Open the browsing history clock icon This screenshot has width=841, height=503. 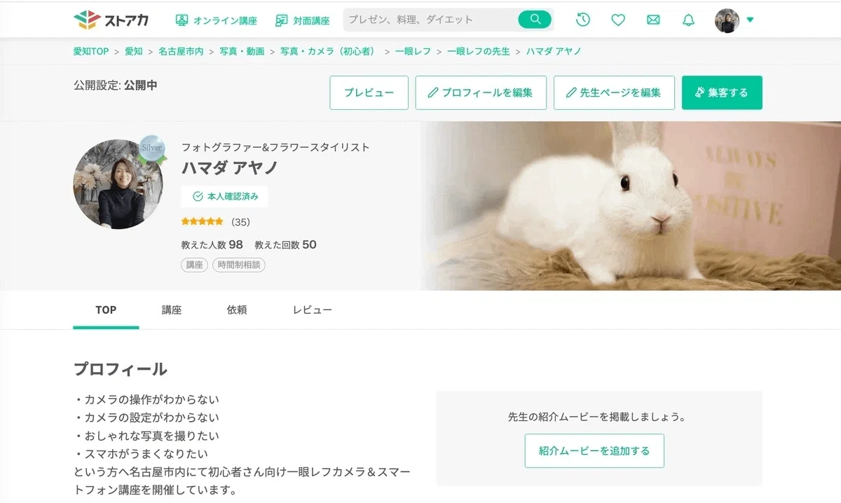(583, 20)
